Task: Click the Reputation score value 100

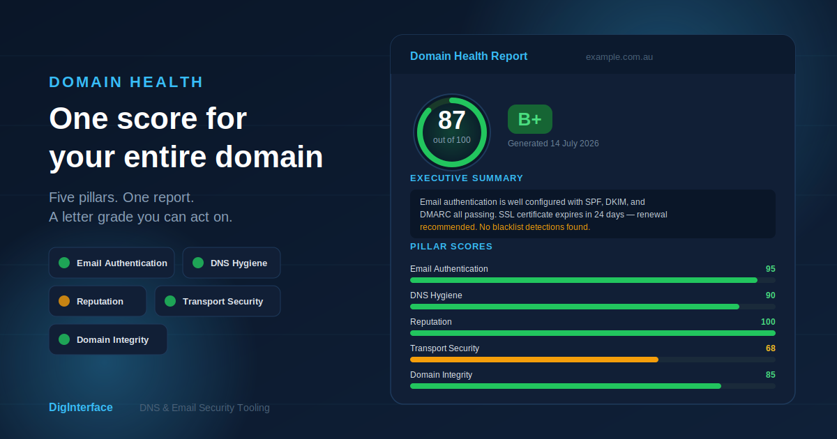Action: tap(768, 322)
